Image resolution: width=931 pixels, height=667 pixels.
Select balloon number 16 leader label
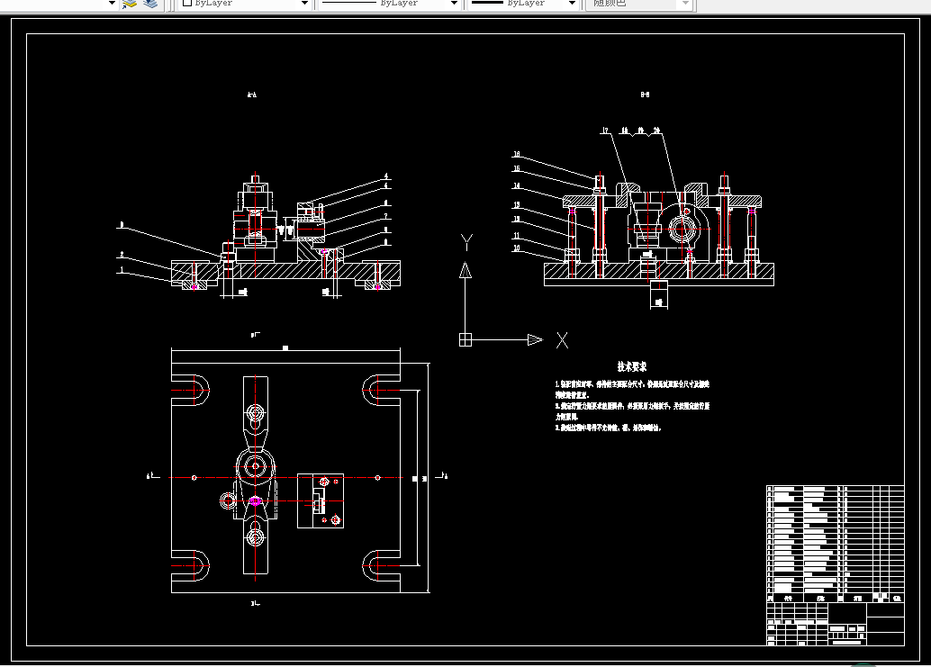pos(517,154)
